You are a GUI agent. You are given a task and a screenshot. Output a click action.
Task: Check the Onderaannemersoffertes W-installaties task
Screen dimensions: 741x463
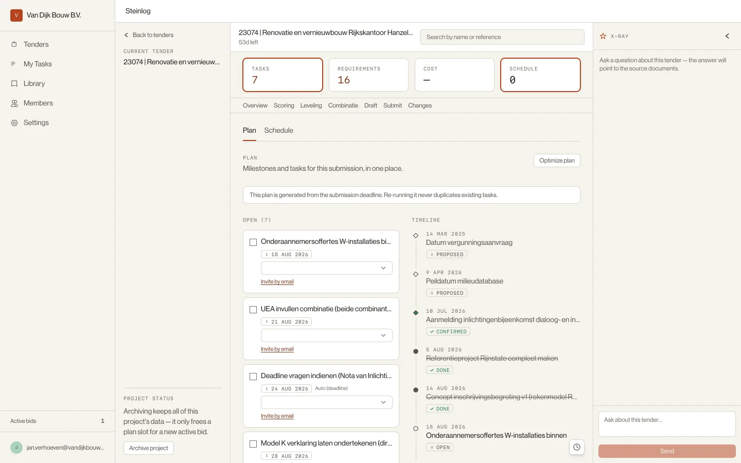tap(253, 242)
